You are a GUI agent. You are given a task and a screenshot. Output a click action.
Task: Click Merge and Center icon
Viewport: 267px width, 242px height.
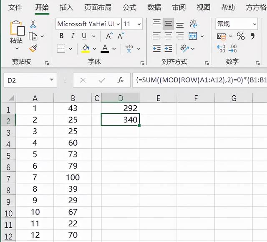tap(193, 36)
